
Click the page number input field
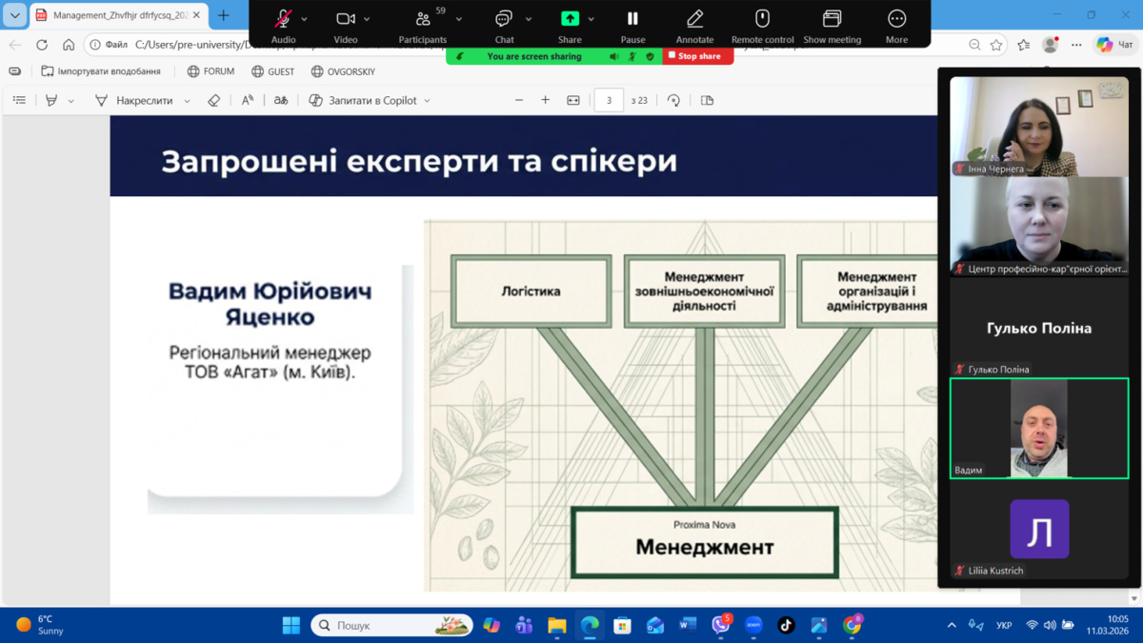tap(609, 100)
